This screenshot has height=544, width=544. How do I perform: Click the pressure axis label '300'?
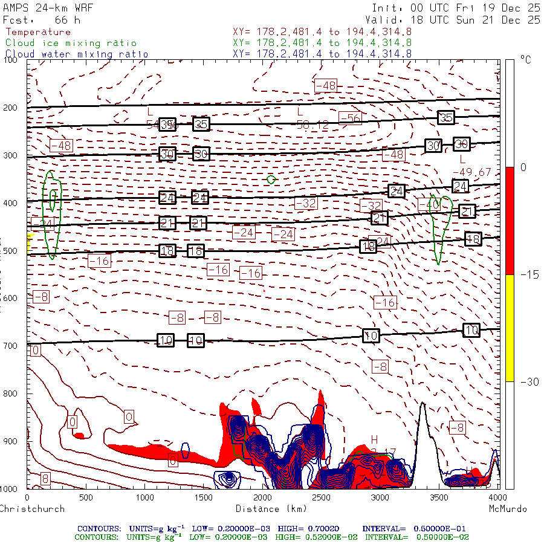point(10,155)
